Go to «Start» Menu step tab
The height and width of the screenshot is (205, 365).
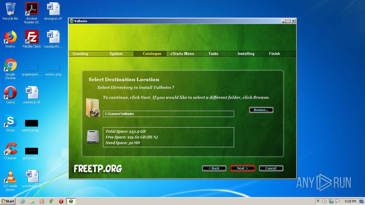[x=182, y=54]
